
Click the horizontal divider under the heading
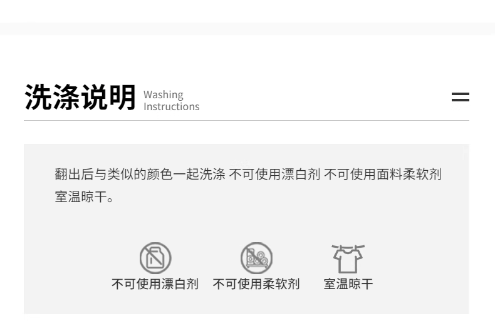click(246, 120)
